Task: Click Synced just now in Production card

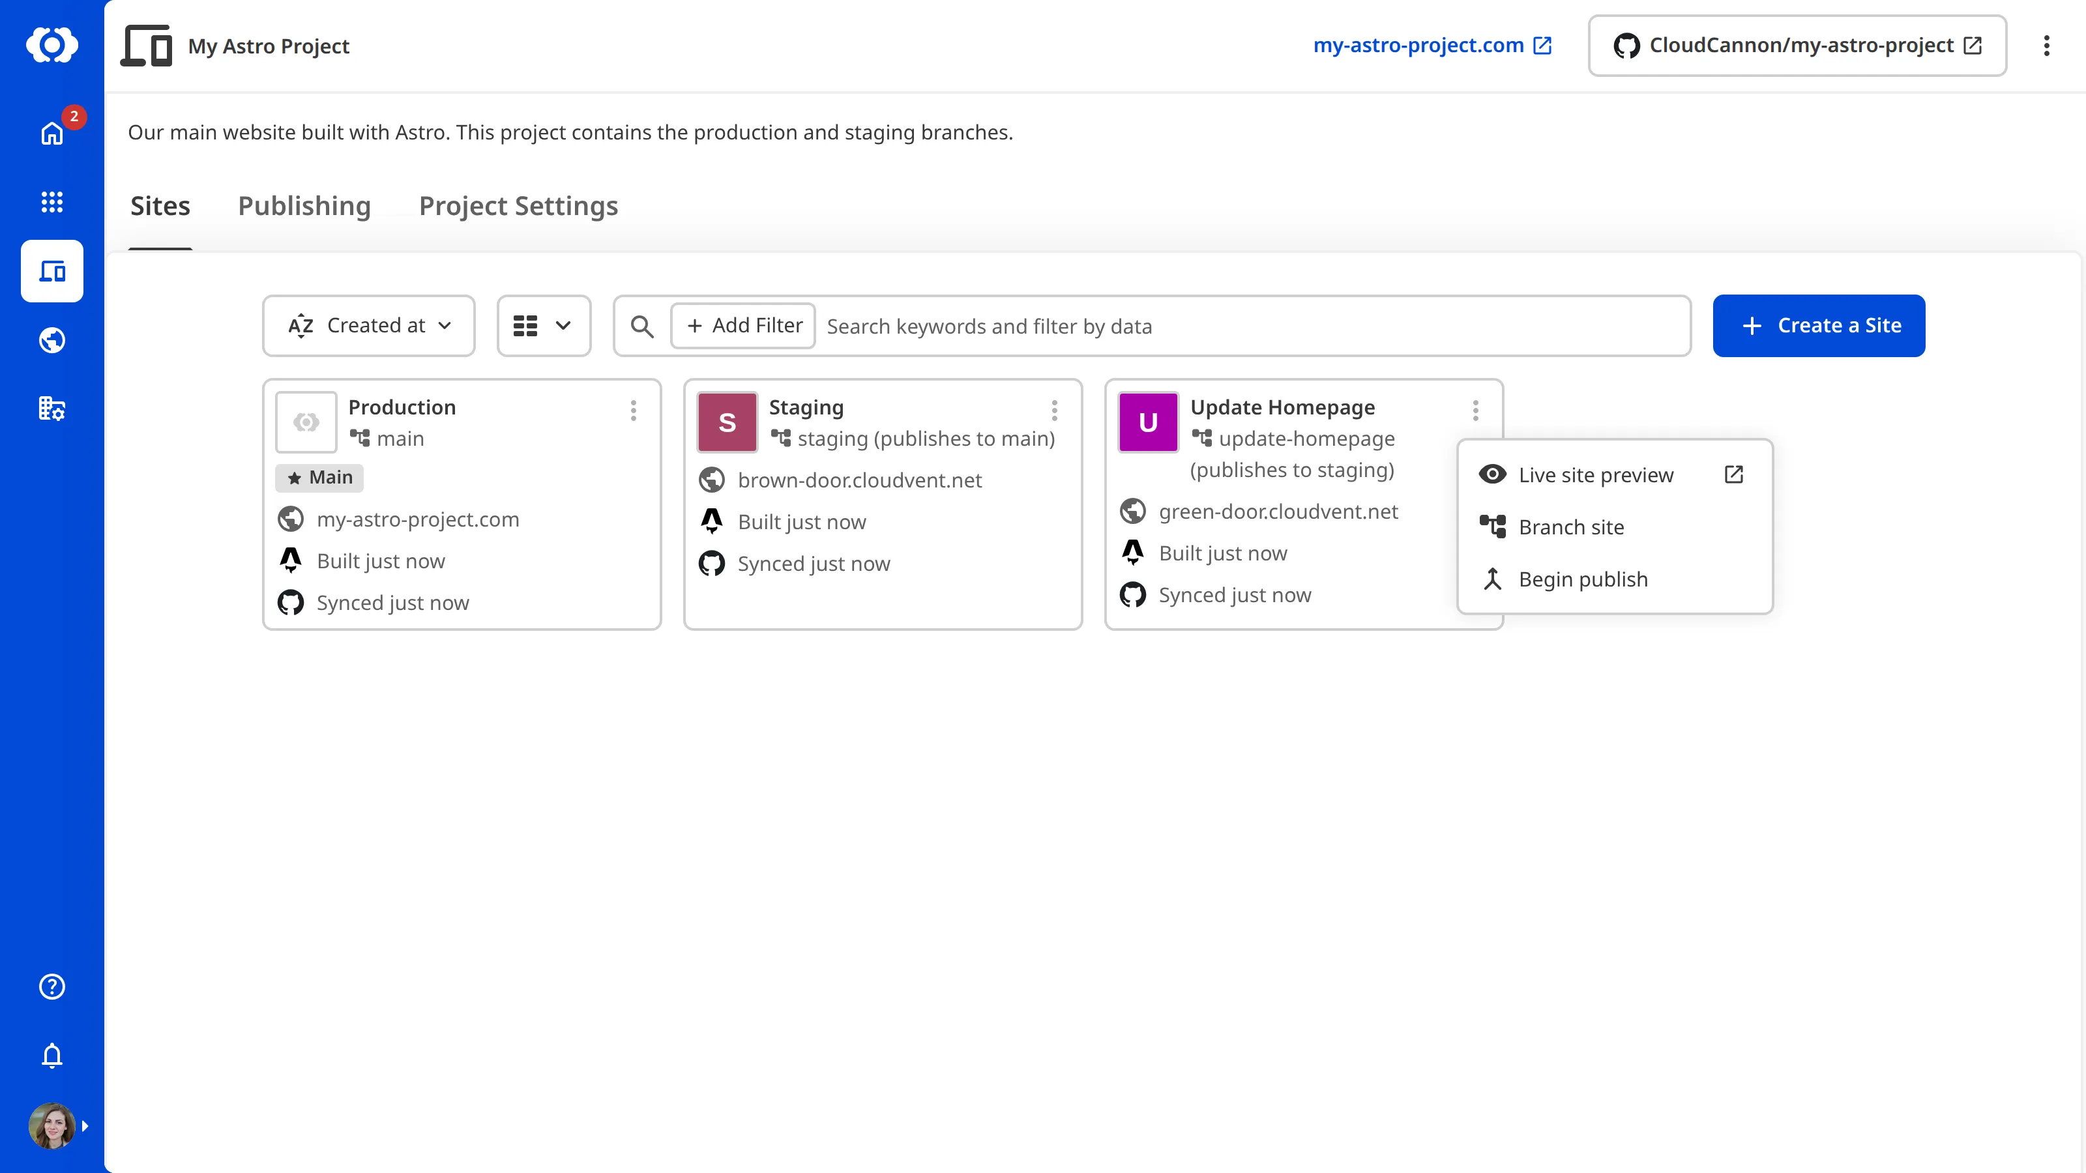Action: 392,603
